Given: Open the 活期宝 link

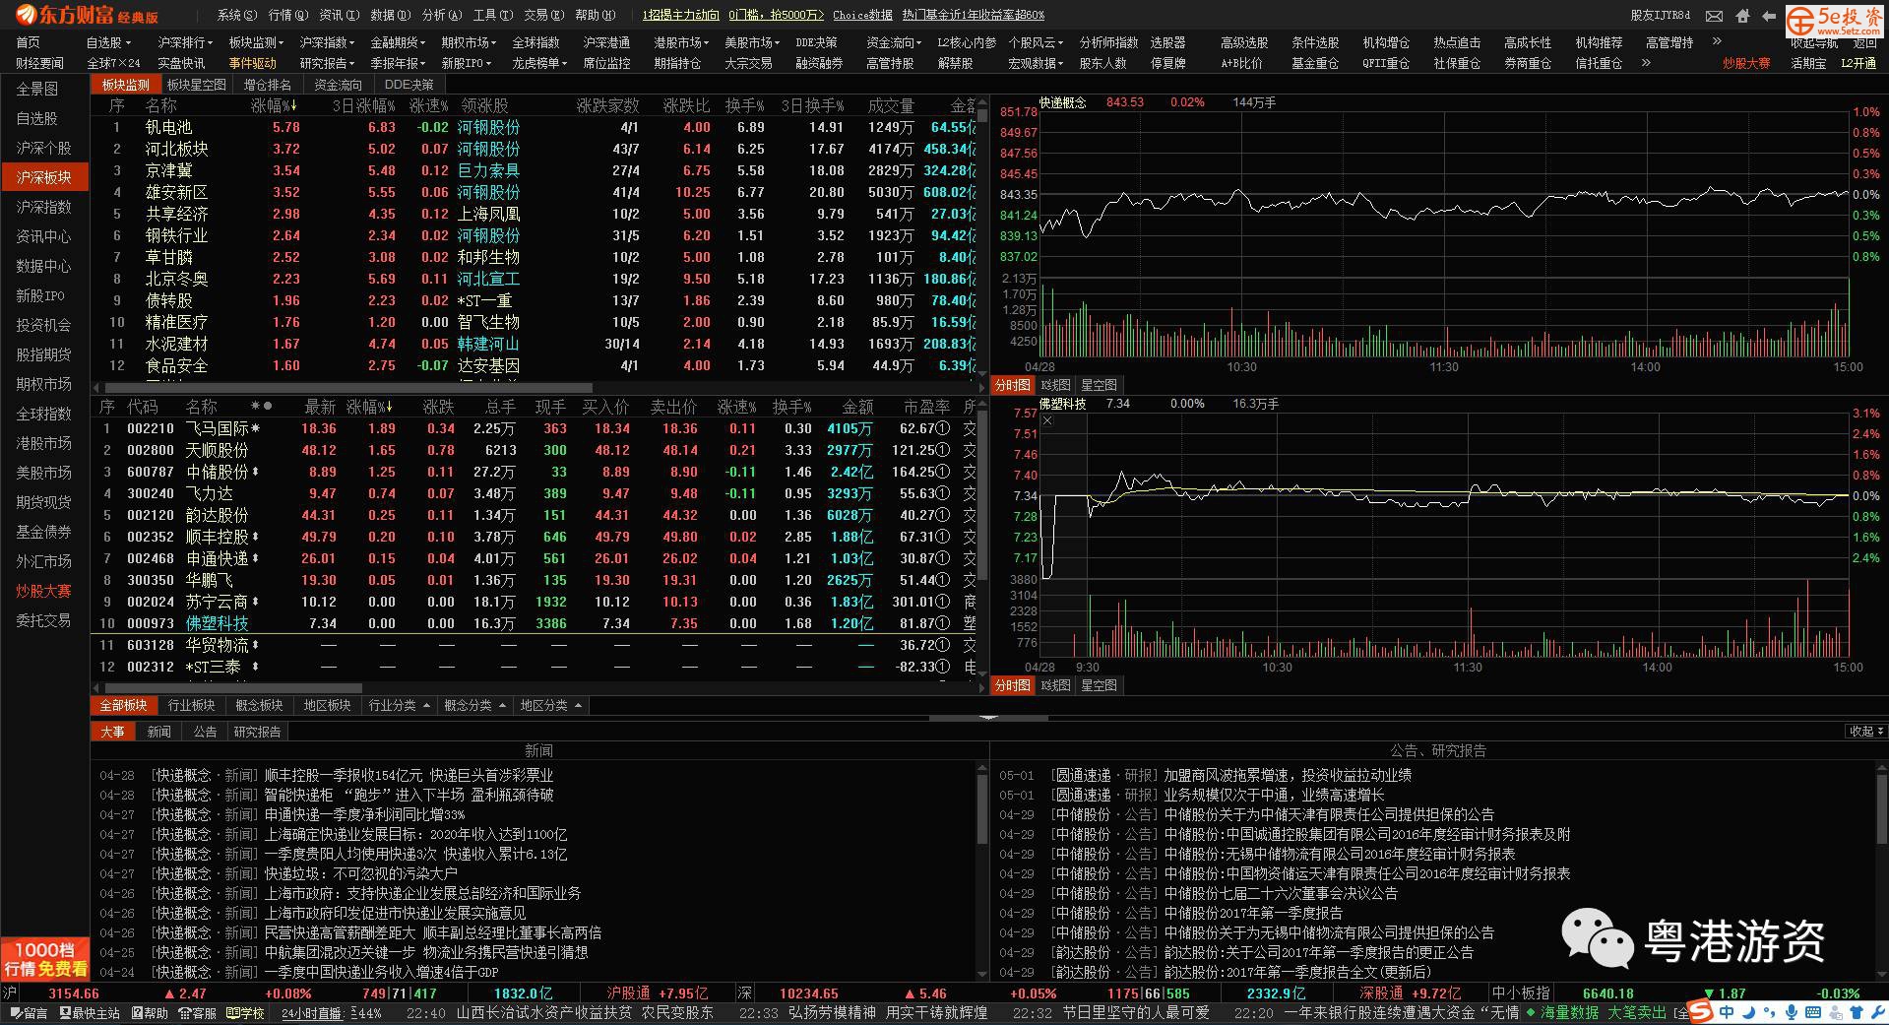Looking at the screenshot, I should click(x=1808, y=63).
